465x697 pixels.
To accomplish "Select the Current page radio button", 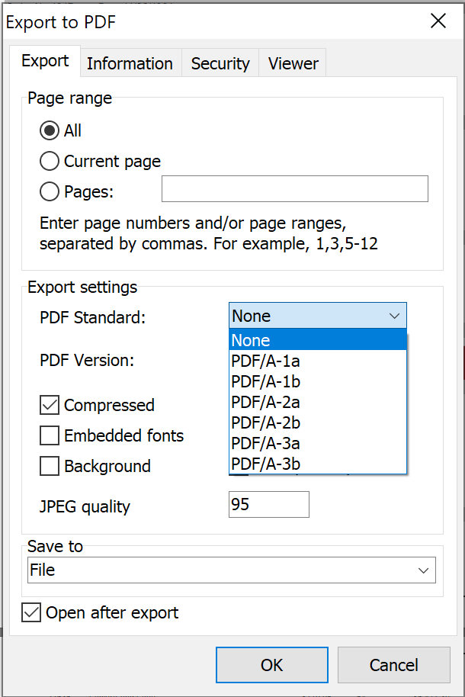I will click(50, 161).
